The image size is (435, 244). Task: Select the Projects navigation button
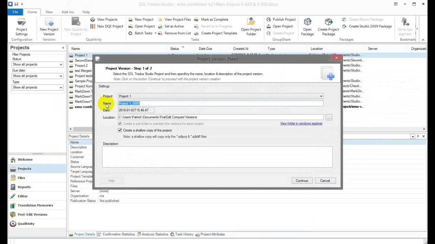pos(37,168)
